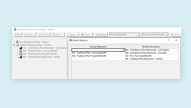Click cell Ret - Cash Balance Plan Retirement - Cash Option
The height and width of the screenshot is (108, 191).
click(151, 50)
